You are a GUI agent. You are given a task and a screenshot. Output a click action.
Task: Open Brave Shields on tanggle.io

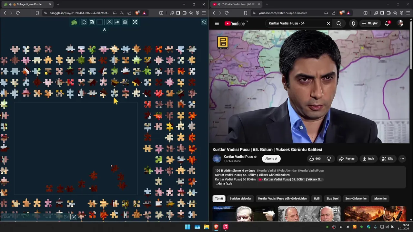137,13
